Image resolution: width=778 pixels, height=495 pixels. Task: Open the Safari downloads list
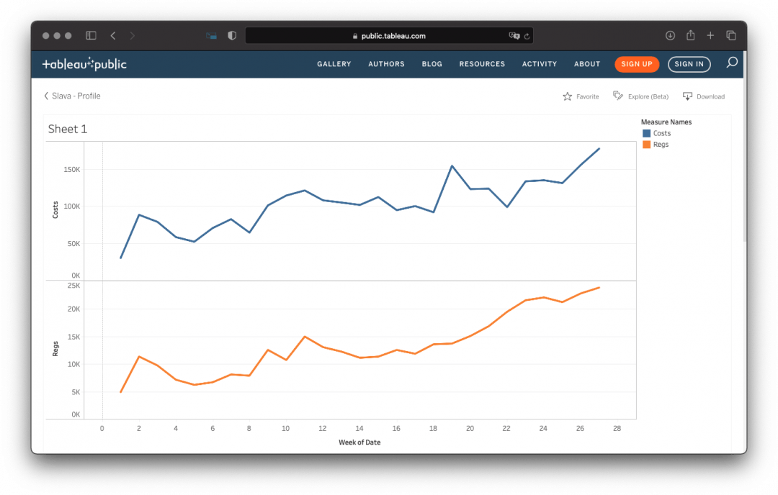click(670, 35)
